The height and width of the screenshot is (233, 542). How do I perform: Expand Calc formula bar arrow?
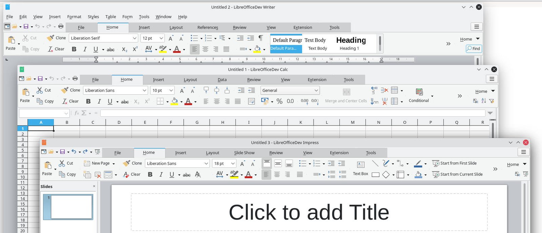coord(490,113)
